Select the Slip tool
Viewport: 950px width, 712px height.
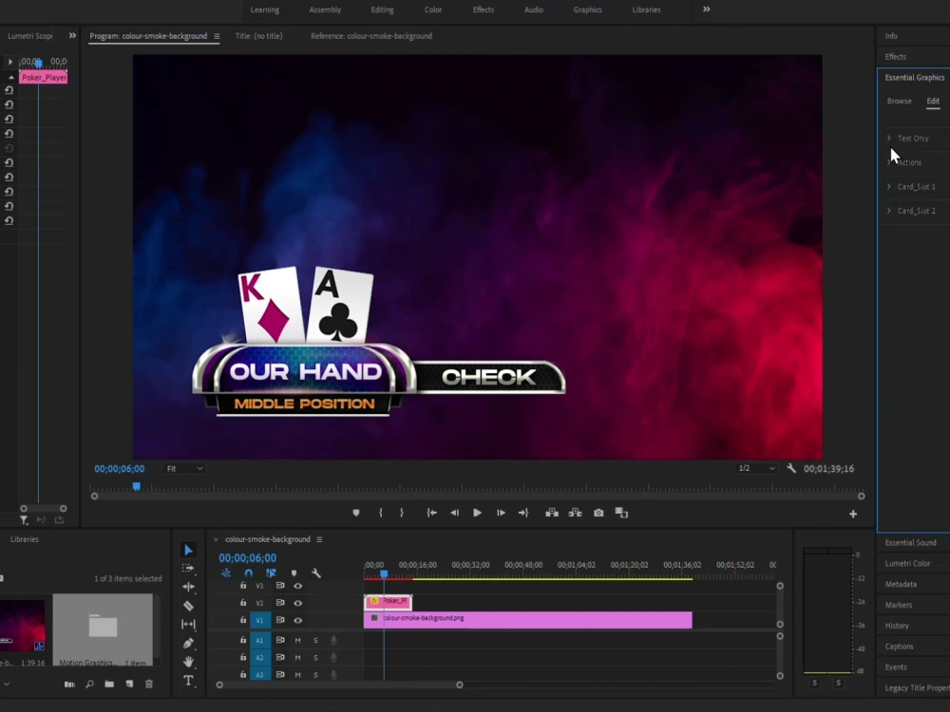click(188, 625)
